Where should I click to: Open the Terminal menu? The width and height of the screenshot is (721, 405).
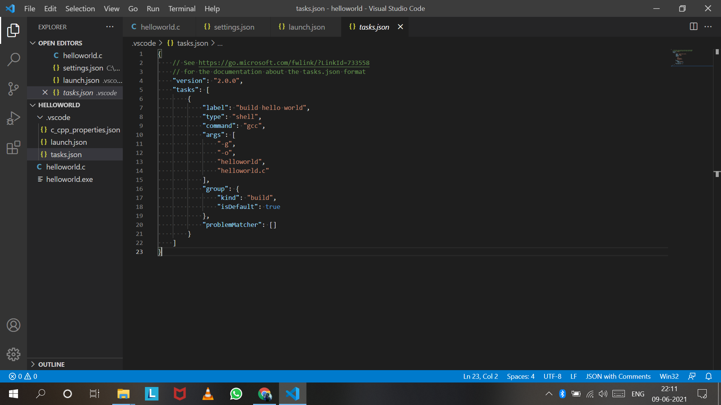pos(182,8)
